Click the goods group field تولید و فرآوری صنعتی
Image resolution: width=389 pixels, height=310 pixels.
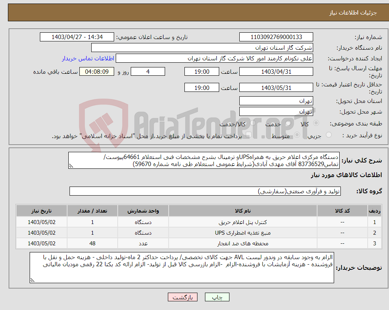point(205,191)
